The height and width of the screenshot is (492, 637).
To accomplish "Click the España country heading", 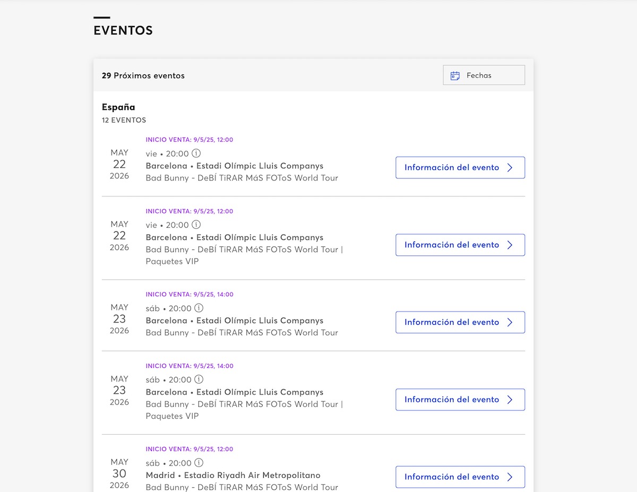I will point(118,107).
